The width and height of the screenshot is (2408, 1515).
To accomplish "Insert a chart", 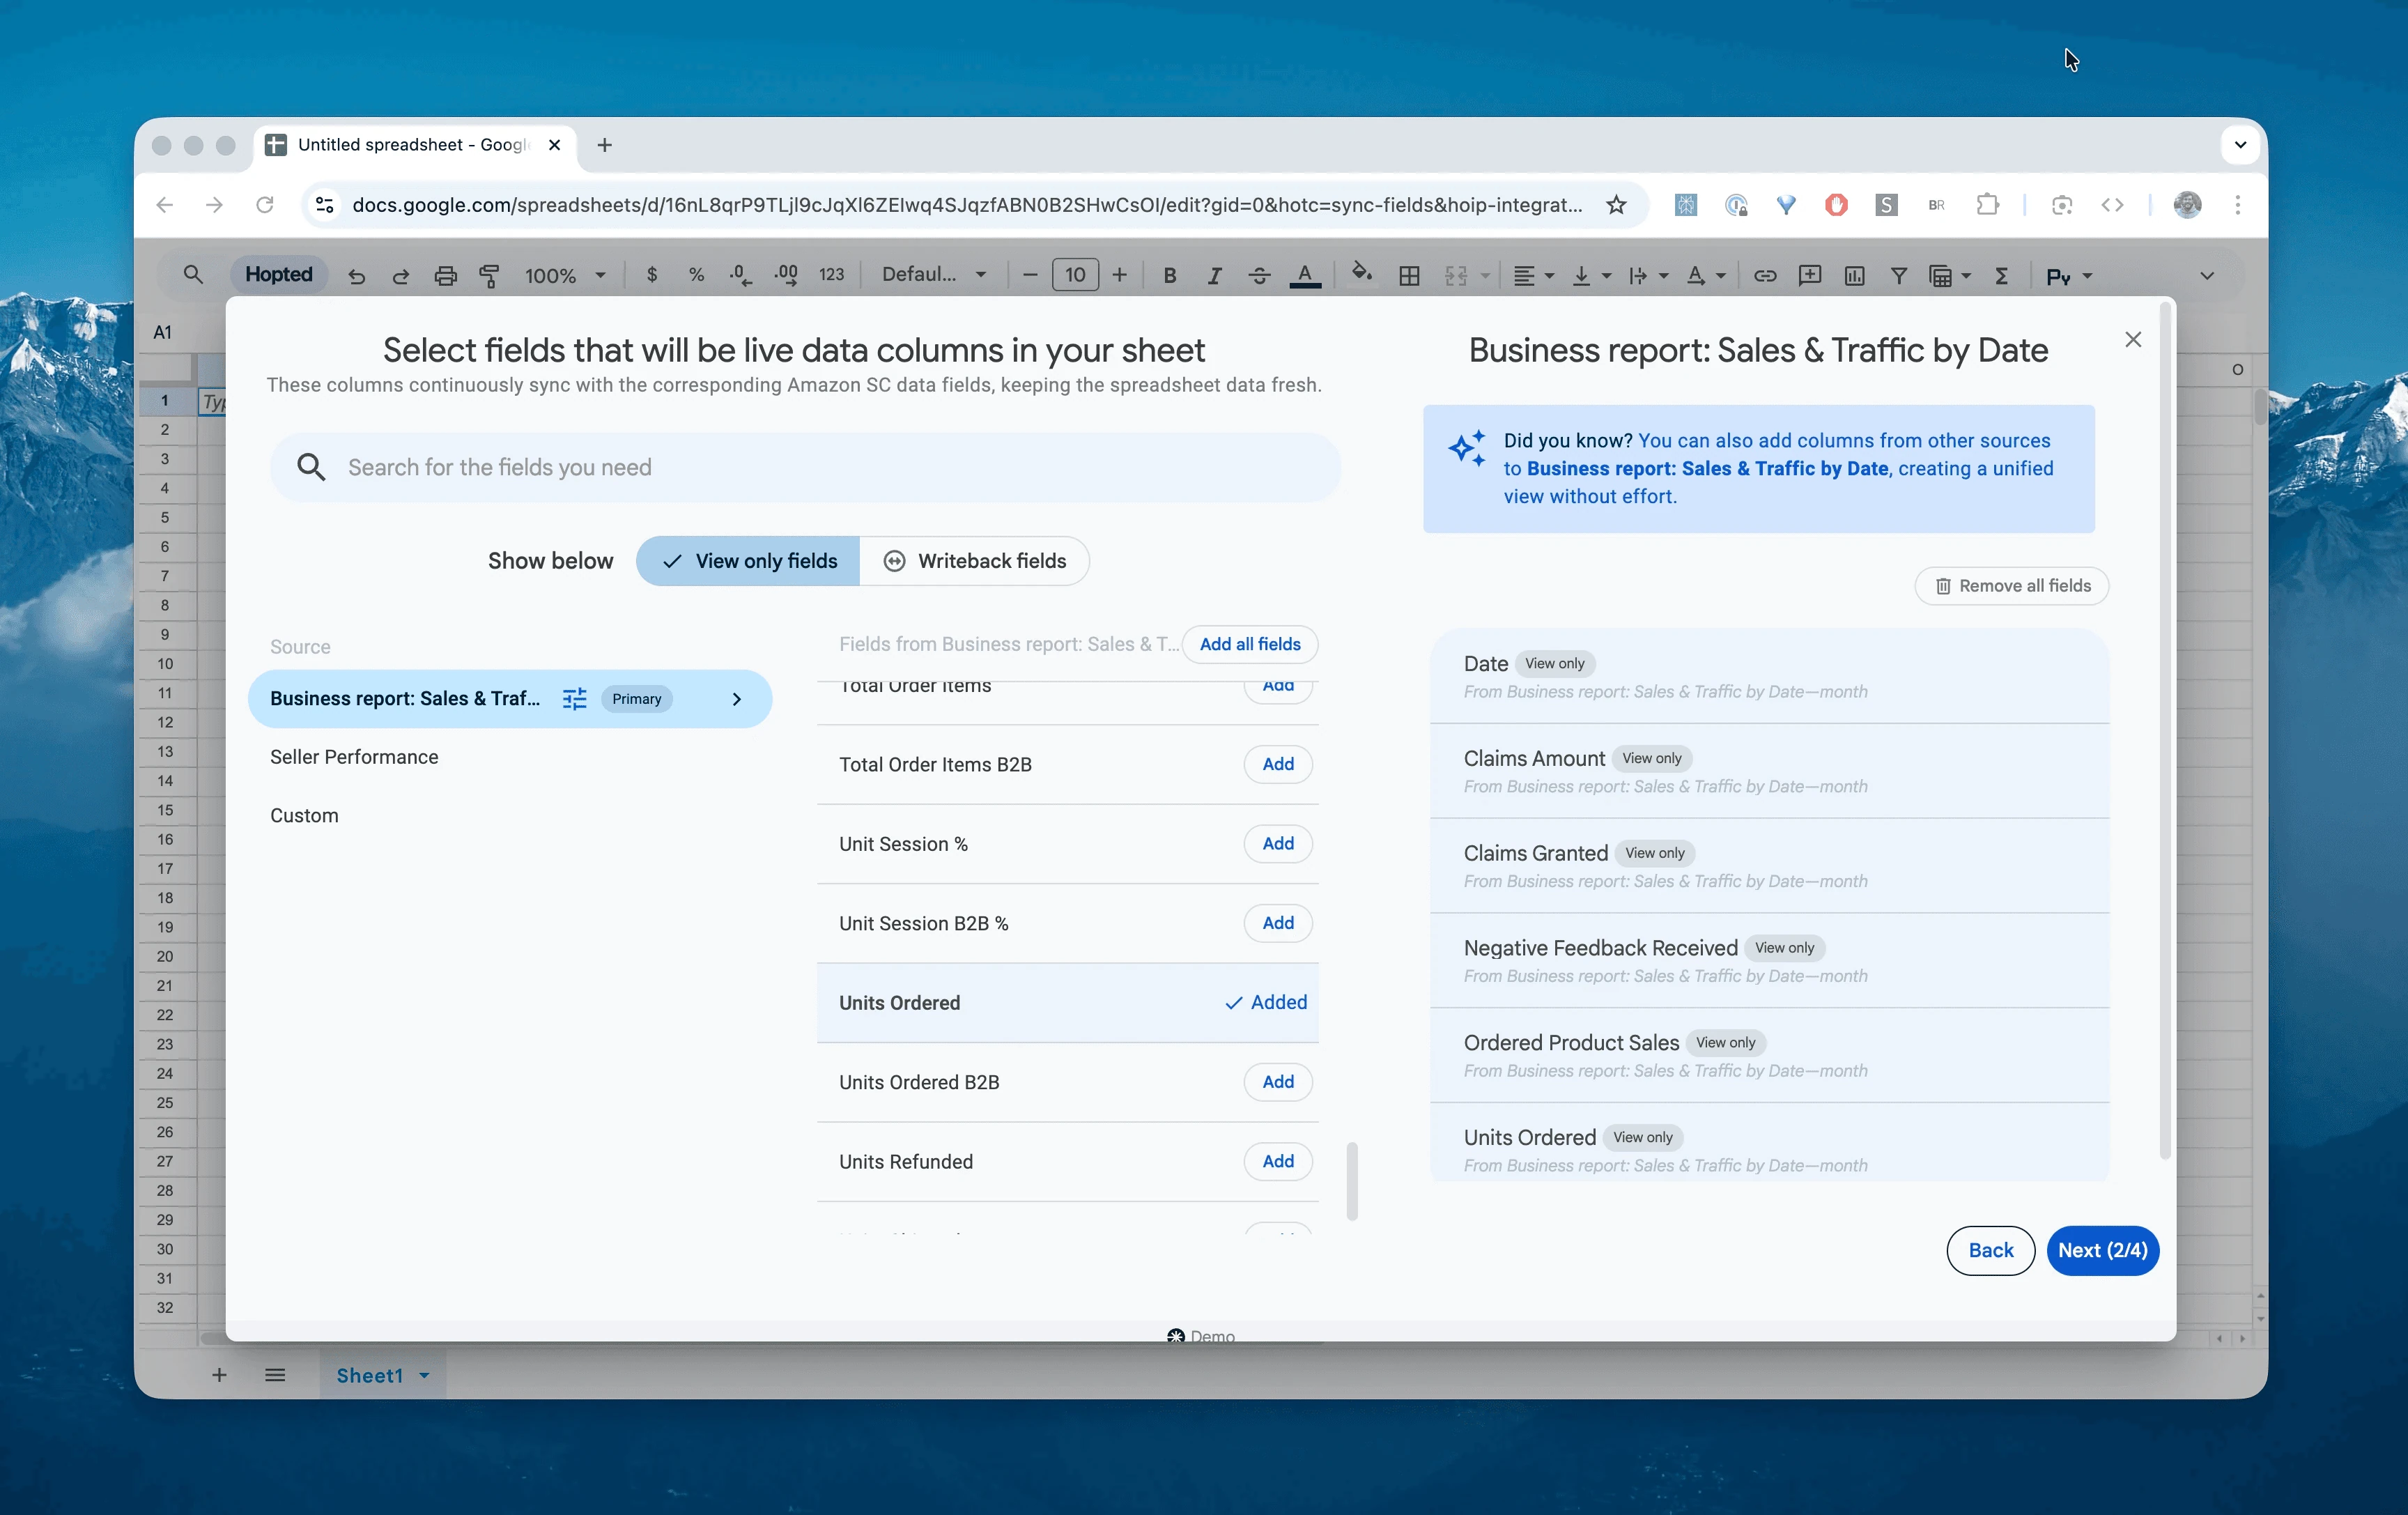I will click(1854, 276).
